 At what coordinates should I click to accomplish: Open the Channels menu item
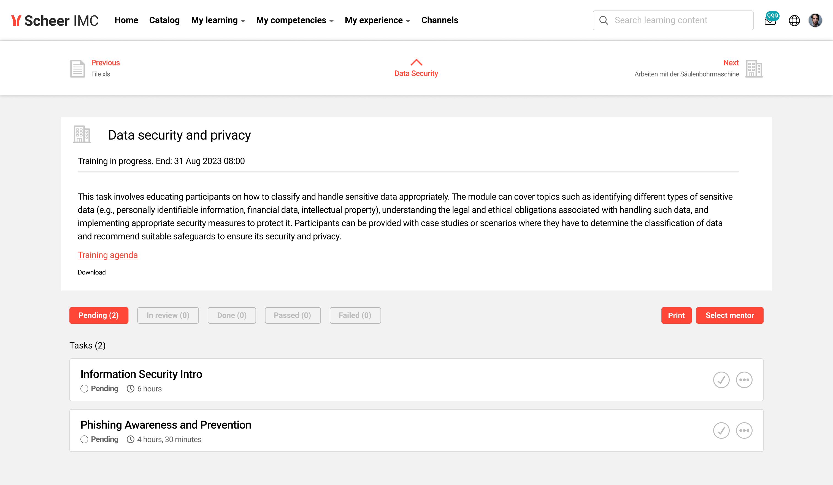point(440,20)
